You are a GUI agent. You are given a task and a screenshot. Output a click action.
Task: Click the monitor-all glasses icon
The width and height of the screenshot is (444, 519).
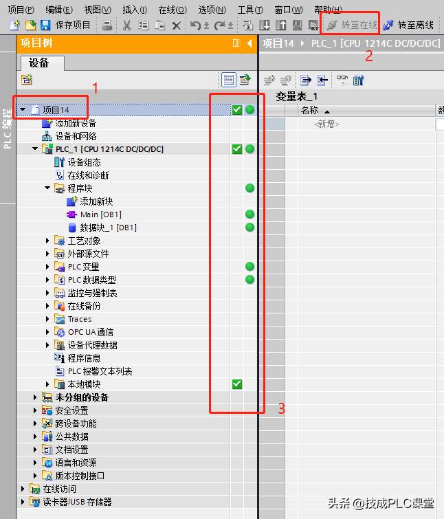point(342,80)
